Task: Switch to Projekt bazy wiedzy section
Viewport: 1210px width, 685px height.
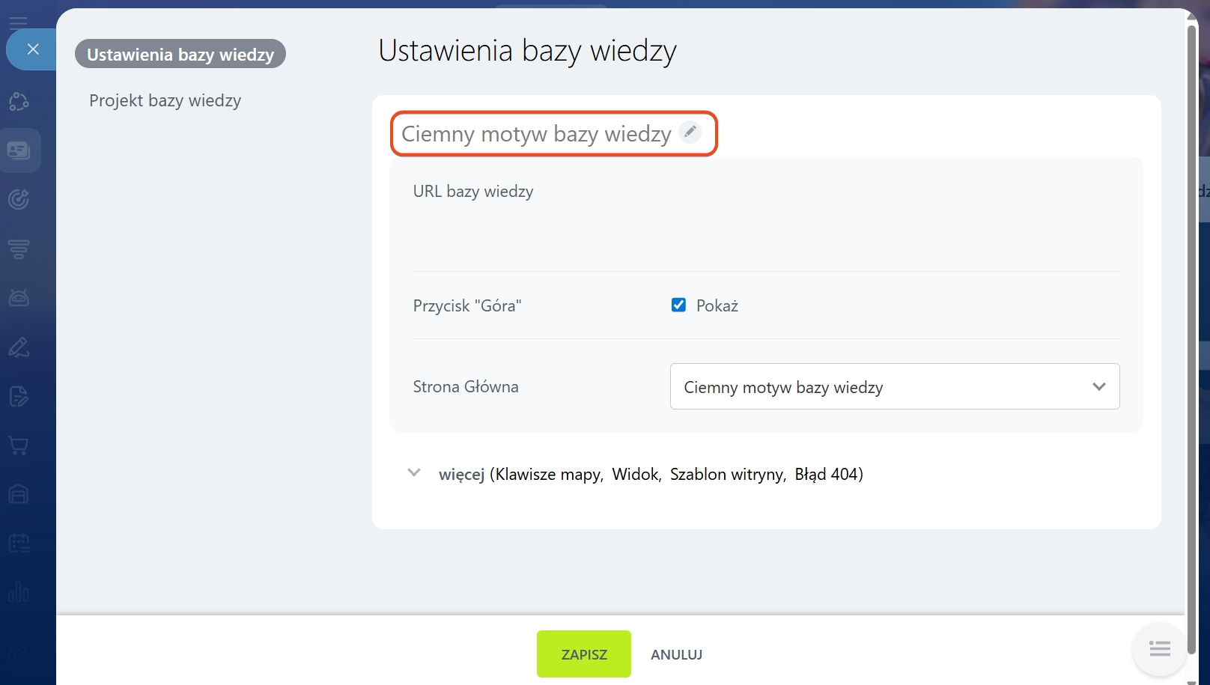Action: 165,100
